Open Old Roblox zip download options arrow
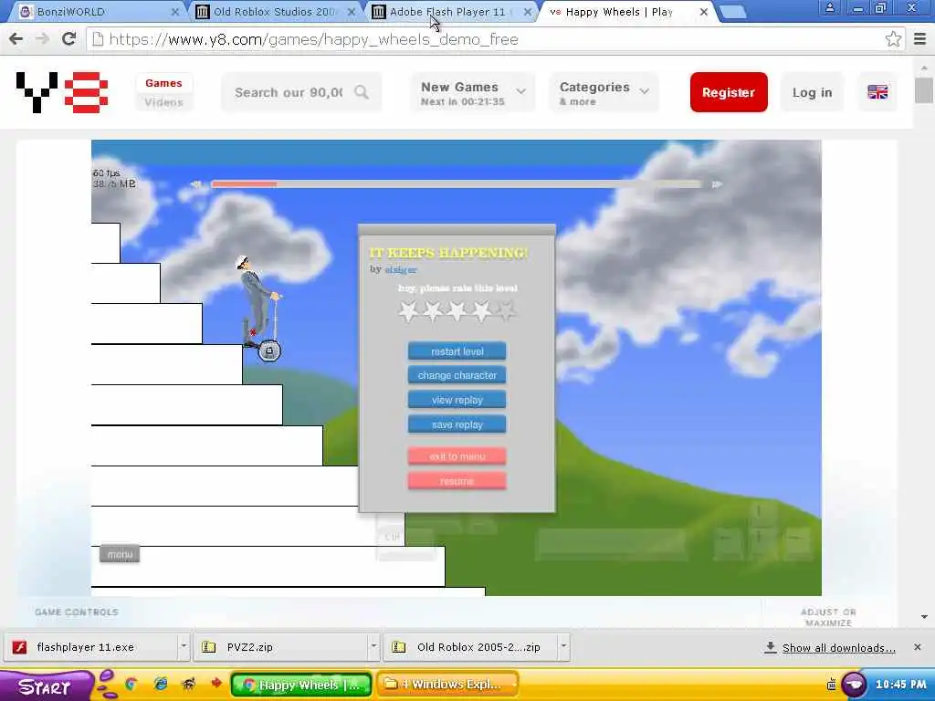 click(563, 647)
